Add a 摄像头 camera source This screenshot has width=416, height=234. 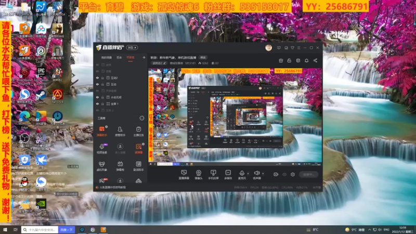point(199,175)
